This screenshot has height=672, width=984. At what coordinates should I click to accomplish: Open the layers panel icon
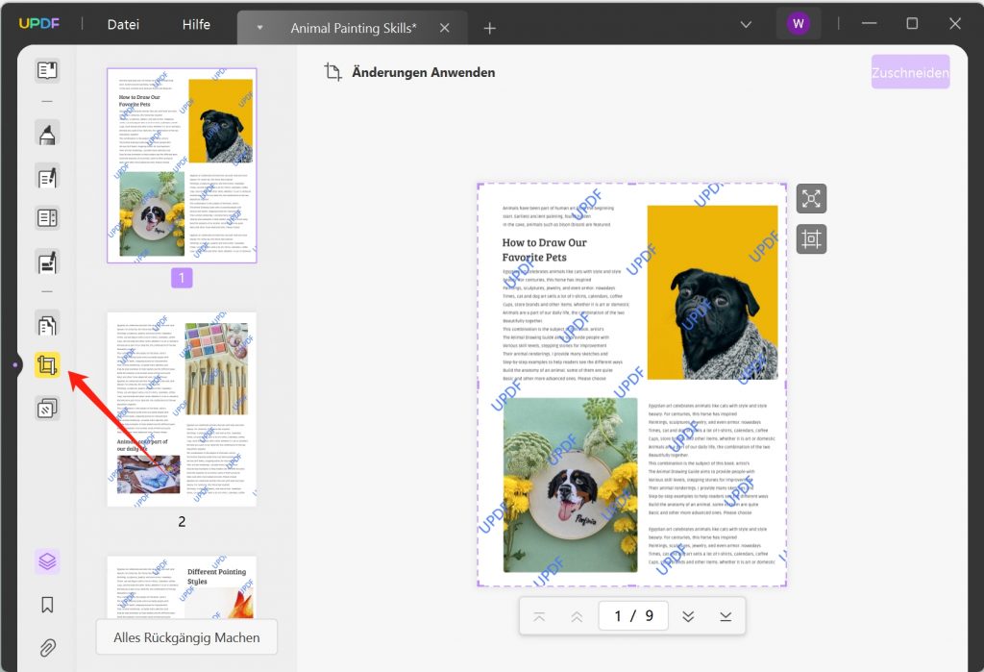47,560
